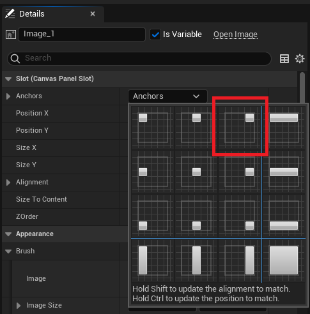
Task: Click the image widget type icon
Action: (11, 34)
